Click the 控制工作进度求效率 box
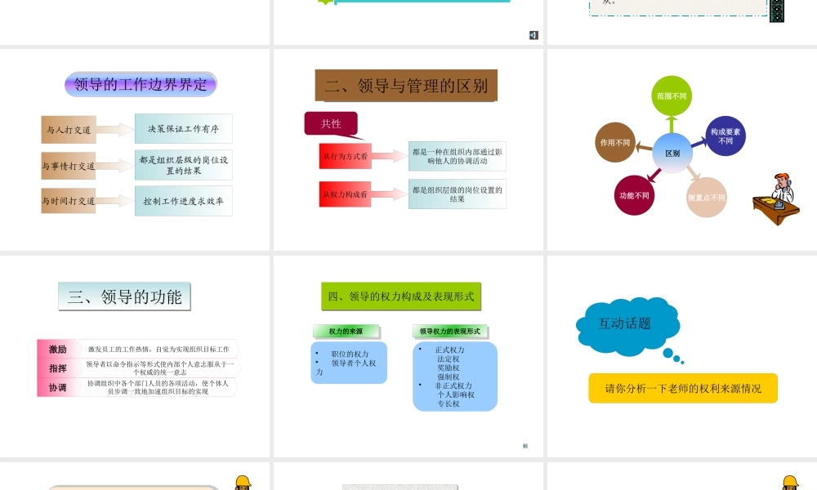 (183, 201)
